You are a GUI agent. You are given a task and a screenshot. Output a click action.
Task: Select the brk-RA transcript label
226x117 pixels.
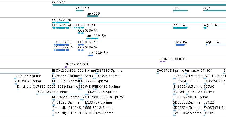coord(179,25)
